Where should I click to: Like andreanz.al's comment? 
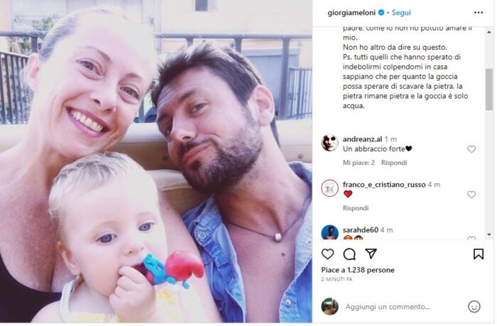(471, 149)
